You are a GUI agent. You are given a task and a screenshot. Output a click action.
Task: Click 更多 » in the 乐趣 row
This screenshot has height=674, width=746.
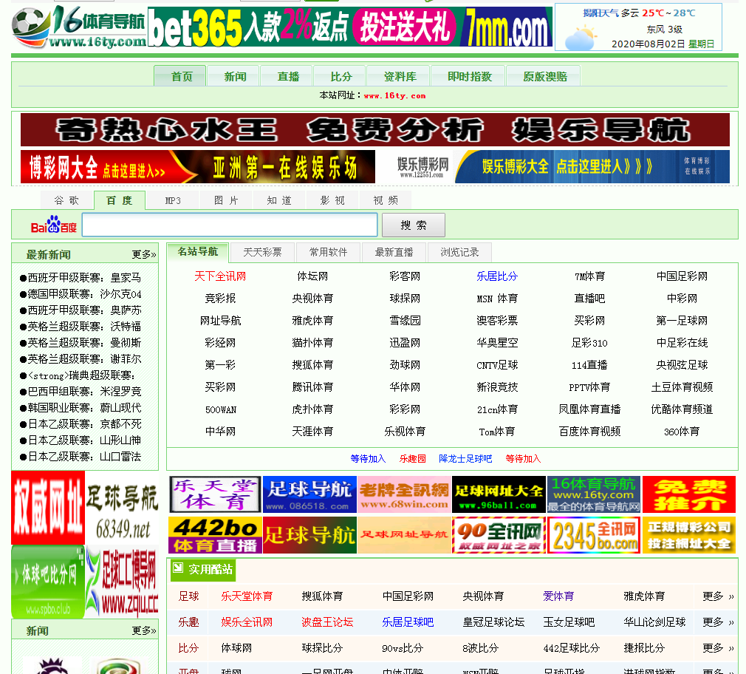point(719,622)
